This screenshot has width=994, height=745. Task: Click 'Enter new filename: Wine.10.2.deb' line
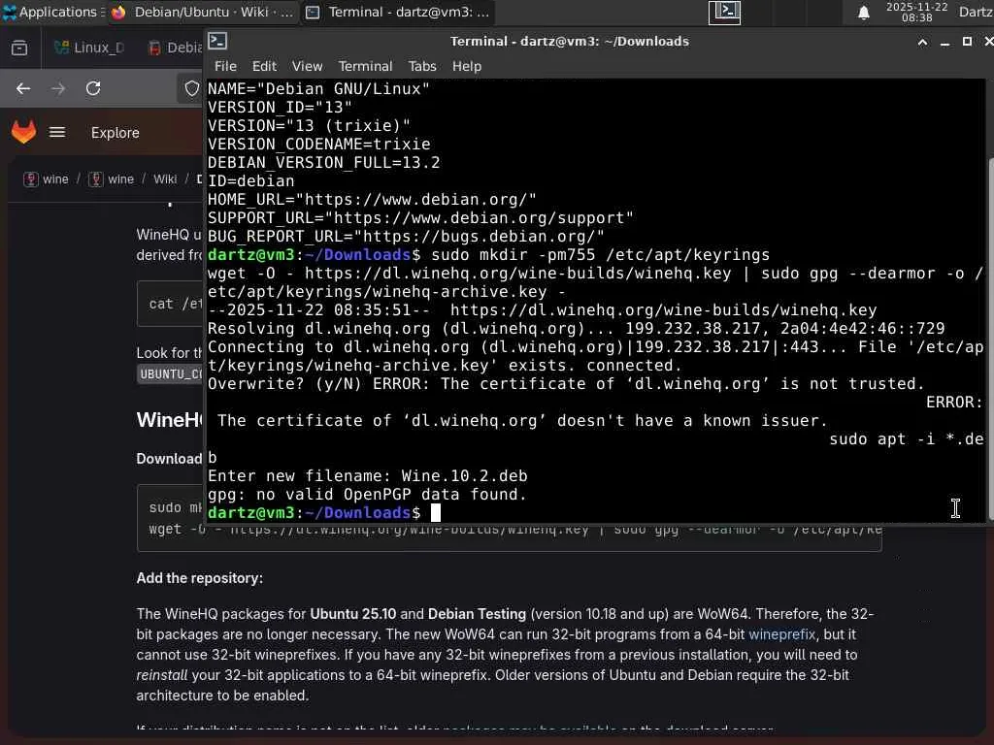368,475
